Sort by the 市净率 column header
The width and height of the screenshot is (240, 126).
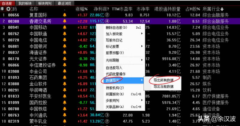[x=143, y=9]
